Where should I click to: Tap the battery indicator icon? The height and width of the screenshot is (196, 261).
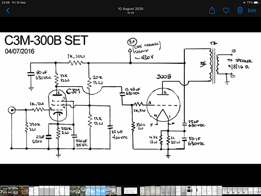256,3
